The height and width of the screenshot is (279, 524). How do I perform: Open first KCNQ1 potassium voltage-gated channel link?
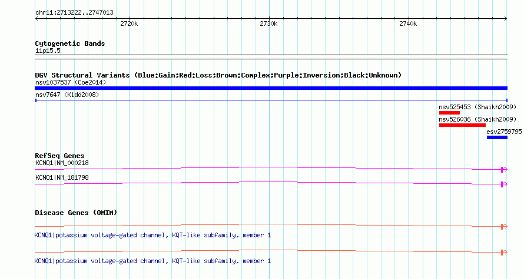[152, 236]
